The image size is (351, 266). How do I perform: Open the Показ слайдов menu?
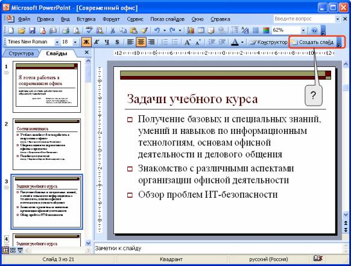coord(167,19)
